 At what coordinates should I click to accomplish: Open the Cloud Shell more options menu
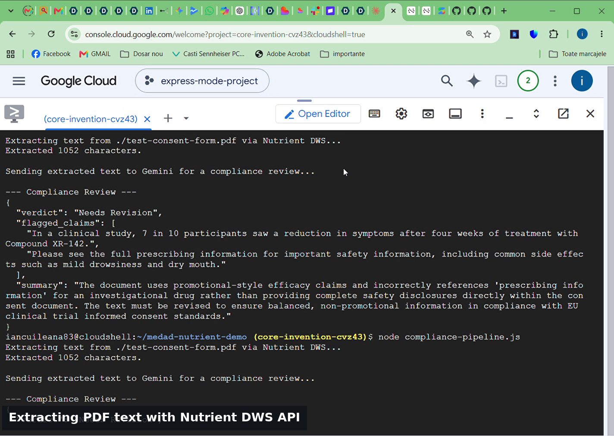[482, 114]
